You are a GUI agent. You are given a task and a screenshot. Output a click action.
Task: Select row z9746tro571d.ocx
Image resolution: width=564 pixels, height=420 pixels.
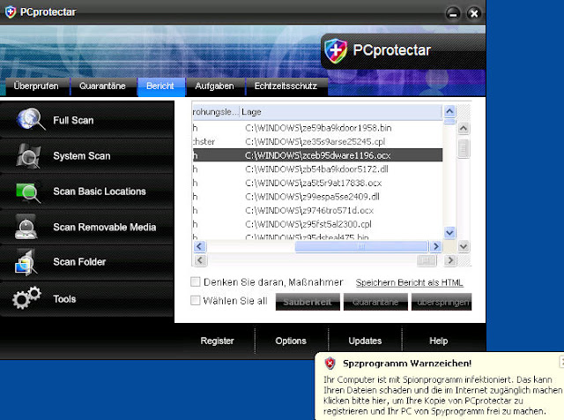317,210
